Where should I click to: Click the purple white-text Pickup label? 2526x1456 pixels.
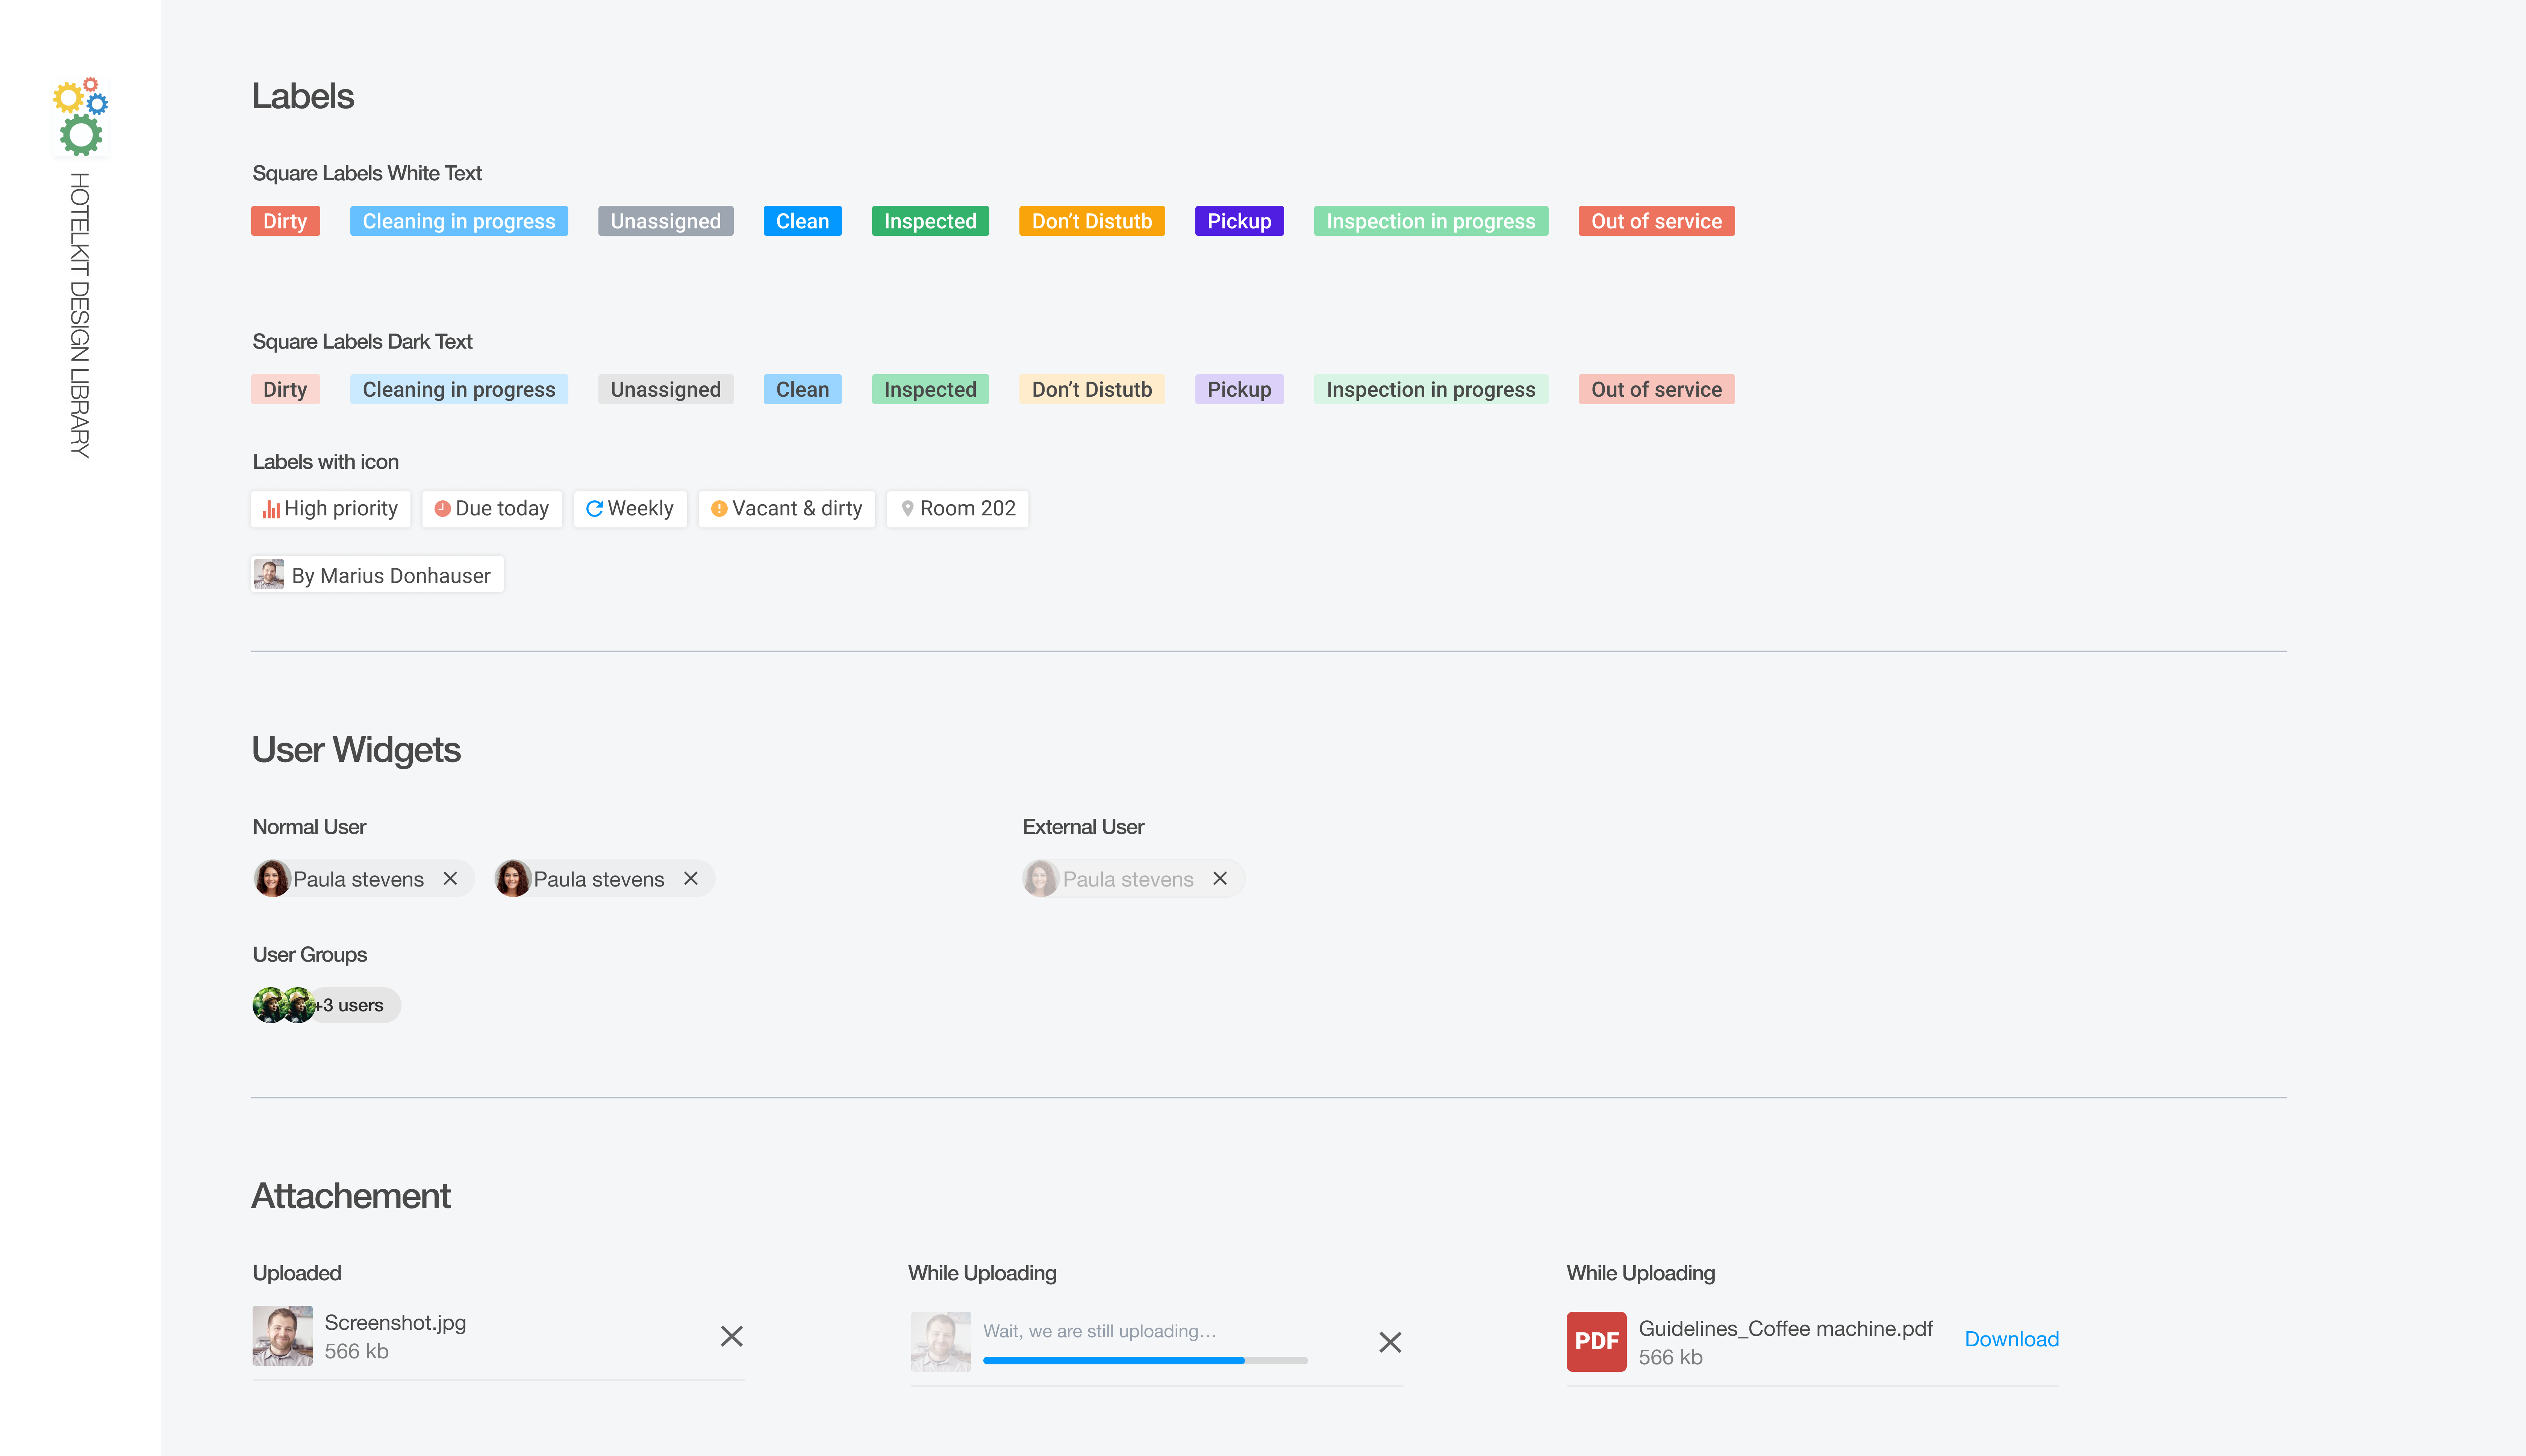coord(1239,221)
